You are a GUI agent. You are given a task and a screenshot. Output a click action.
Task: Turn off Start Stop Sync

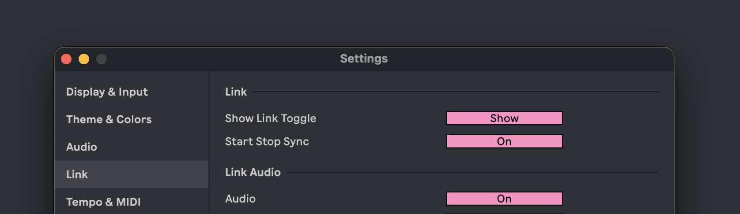(504, 141)
